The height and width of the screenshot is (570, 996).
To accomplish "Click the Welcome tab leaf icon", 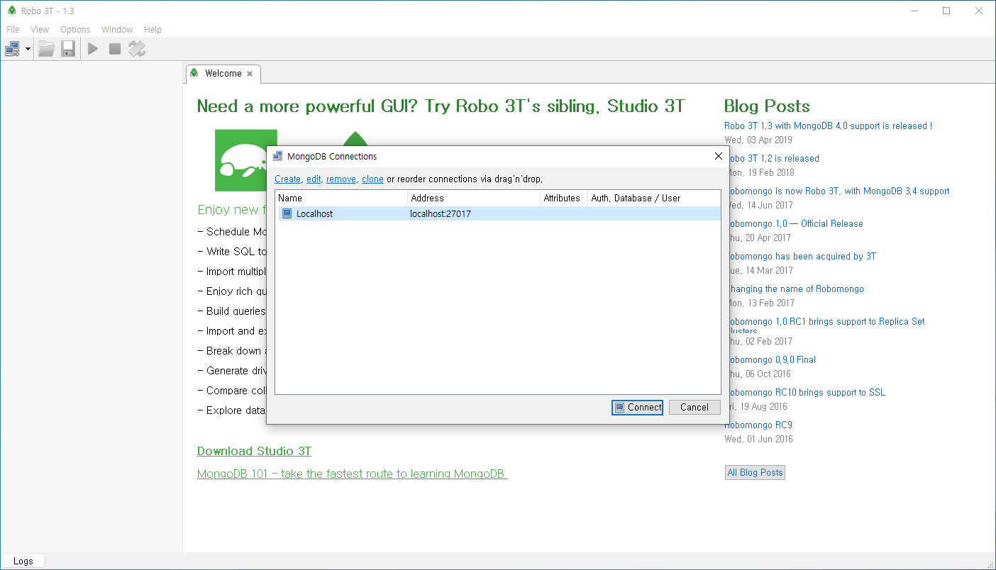I will (194, 74).
